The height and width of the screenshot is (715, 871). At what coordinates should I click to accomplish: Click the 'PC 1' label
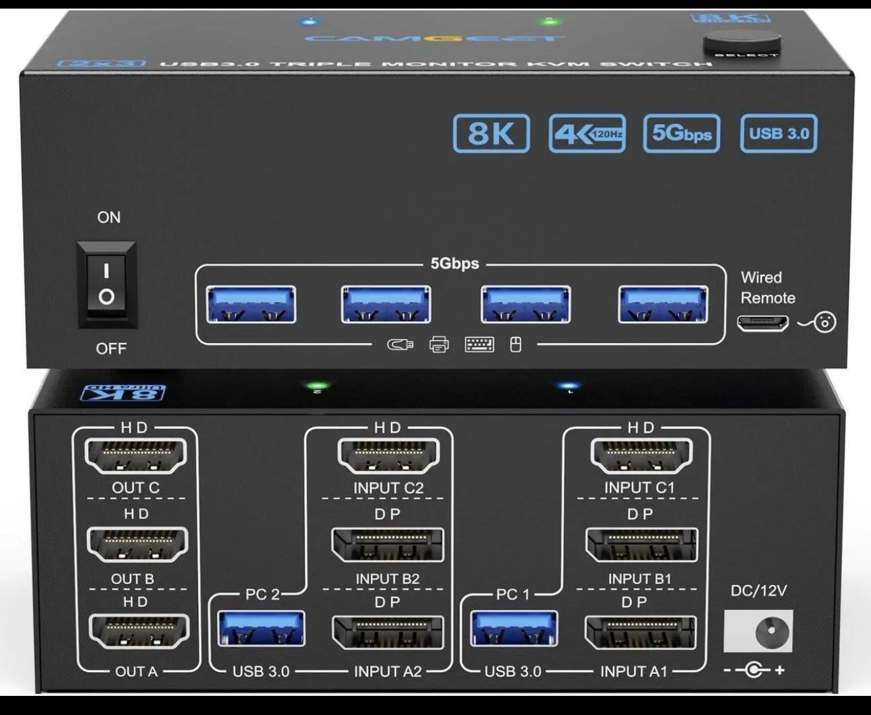[x=513, y=595]
